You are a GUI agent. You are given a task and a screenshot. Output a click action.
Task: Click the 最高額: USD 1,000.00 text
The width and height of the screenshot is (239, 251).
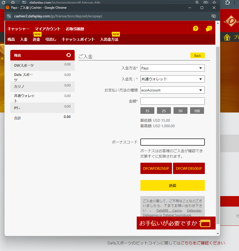point(157,126)
